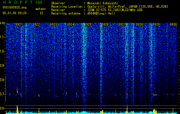Click the 0927 time marker
The width and height of the screenshot is (180, 114).
(x=122, y=25)
